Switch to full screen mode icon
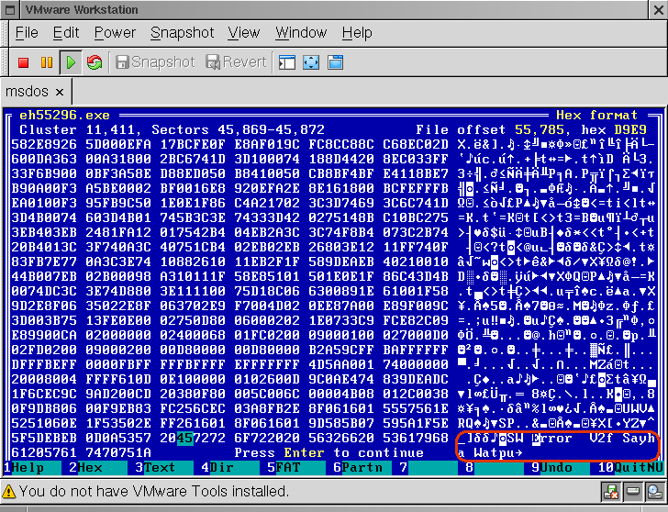Screen dimensions: 668x512 [x=311, y=62]
